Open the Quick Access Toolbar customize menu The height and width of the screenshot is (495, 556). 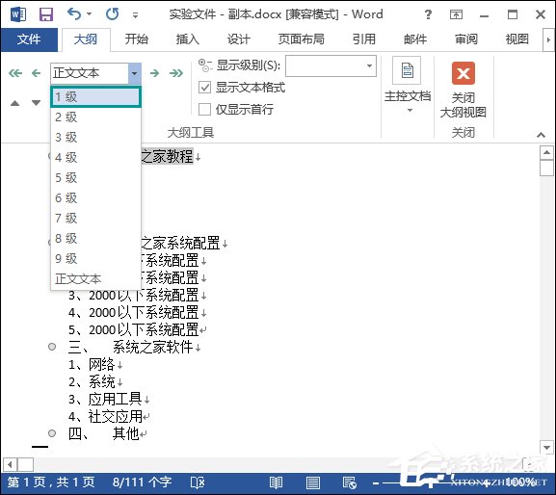[135, 14]
